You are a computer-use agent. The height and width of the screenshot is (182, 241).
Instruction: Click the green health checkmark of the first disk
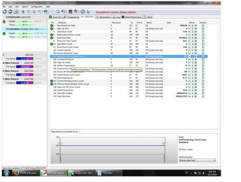click(x=4, y=22)
